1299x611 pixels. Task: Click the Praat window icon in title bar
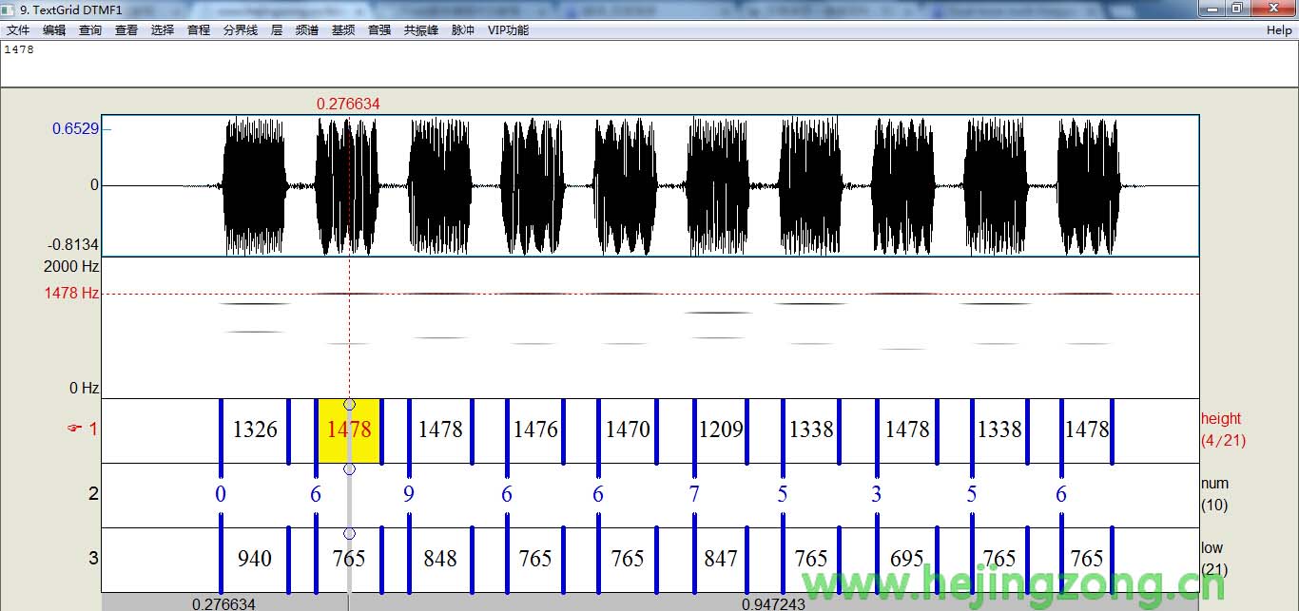[10, 10]
